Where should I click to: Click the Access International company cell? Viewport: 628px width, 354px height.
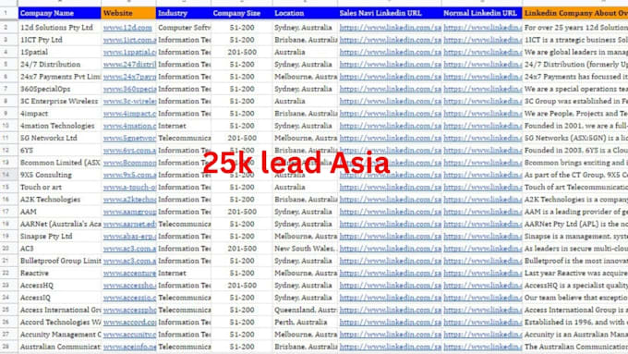59,310
